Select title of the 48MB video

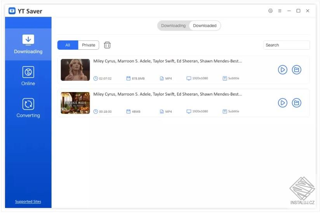pos(167,94)
